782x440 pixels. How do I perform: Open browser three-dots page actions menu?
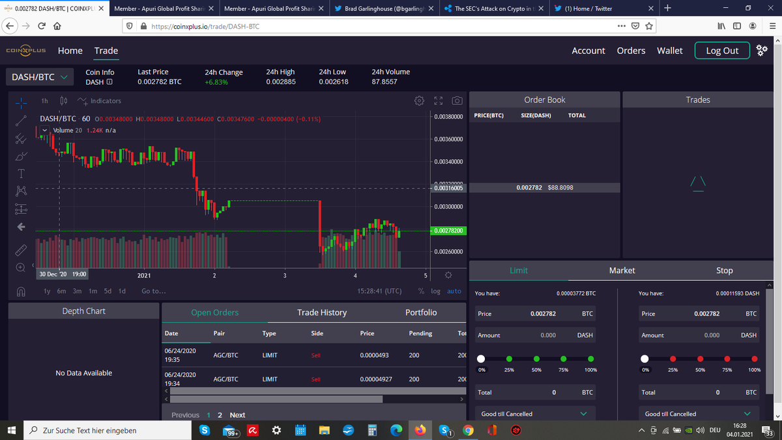pyautogui.click(x=621, y=26)
